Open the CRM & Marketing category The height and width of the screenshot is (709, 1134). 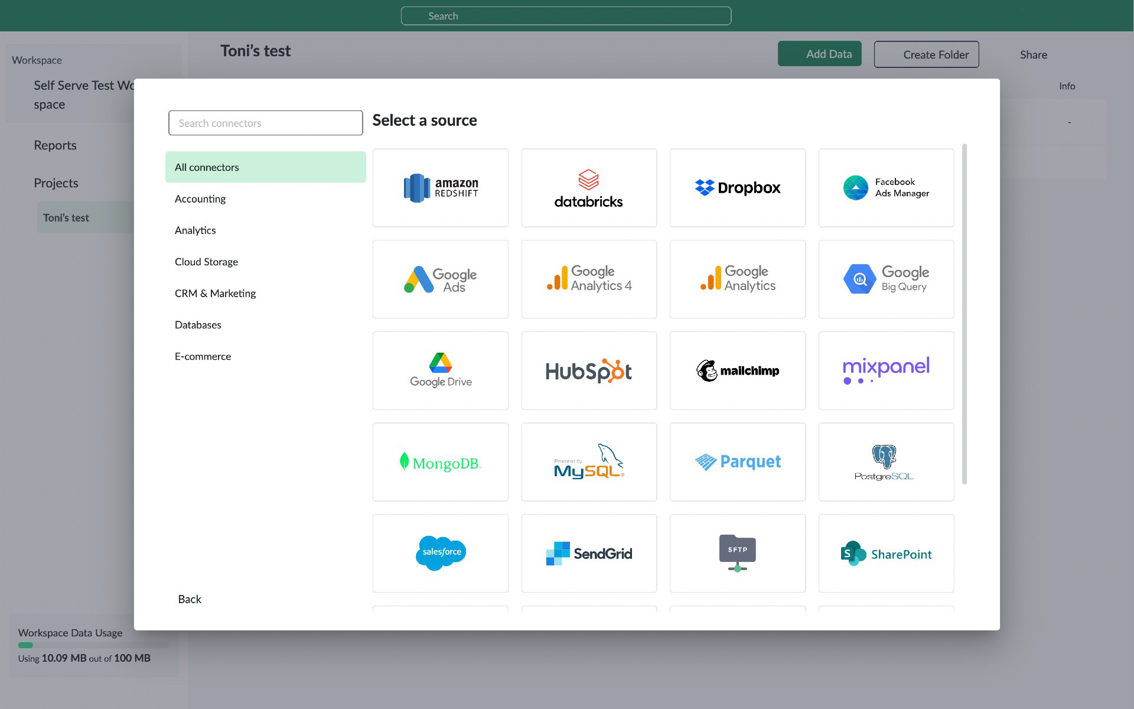coord(215,293)
